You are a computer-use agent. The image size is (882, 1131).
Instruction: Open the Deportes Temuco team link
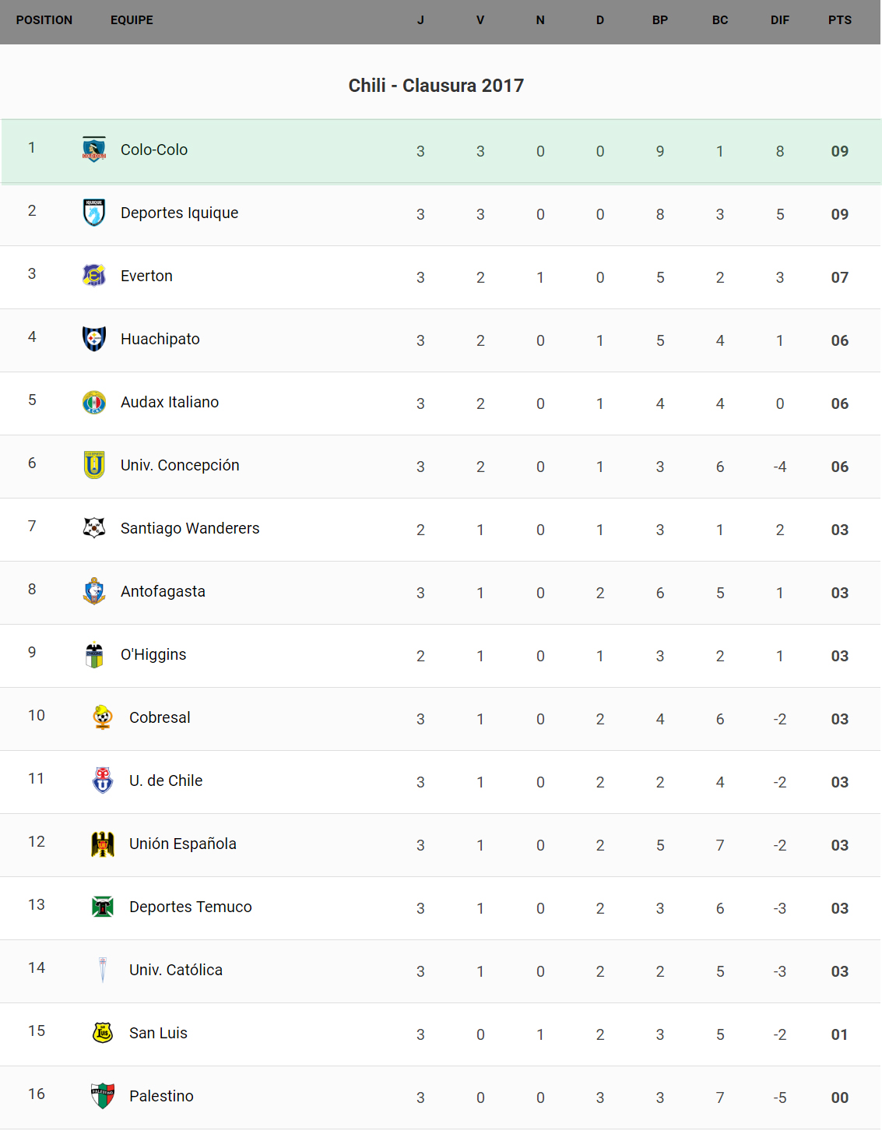(191, 907)
